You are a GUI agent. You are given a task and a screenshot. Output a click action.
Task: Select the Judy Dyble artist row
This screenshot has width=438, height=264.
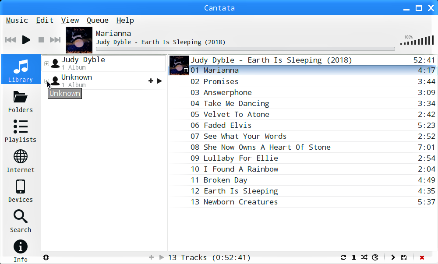tap(104, 63)
